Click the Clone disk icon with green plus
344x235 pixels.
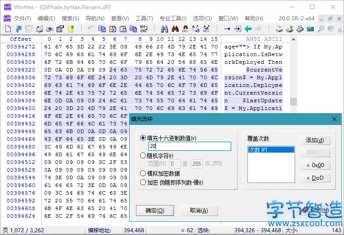pyautogui.click(x=290, y=29)
